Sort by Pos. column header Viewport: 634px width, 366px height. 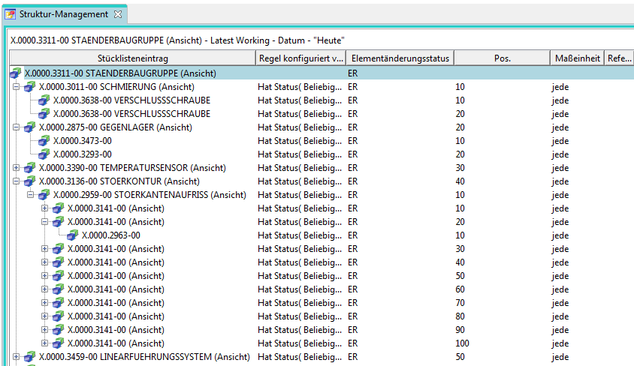pyautogui.click(x=502, y=58)
